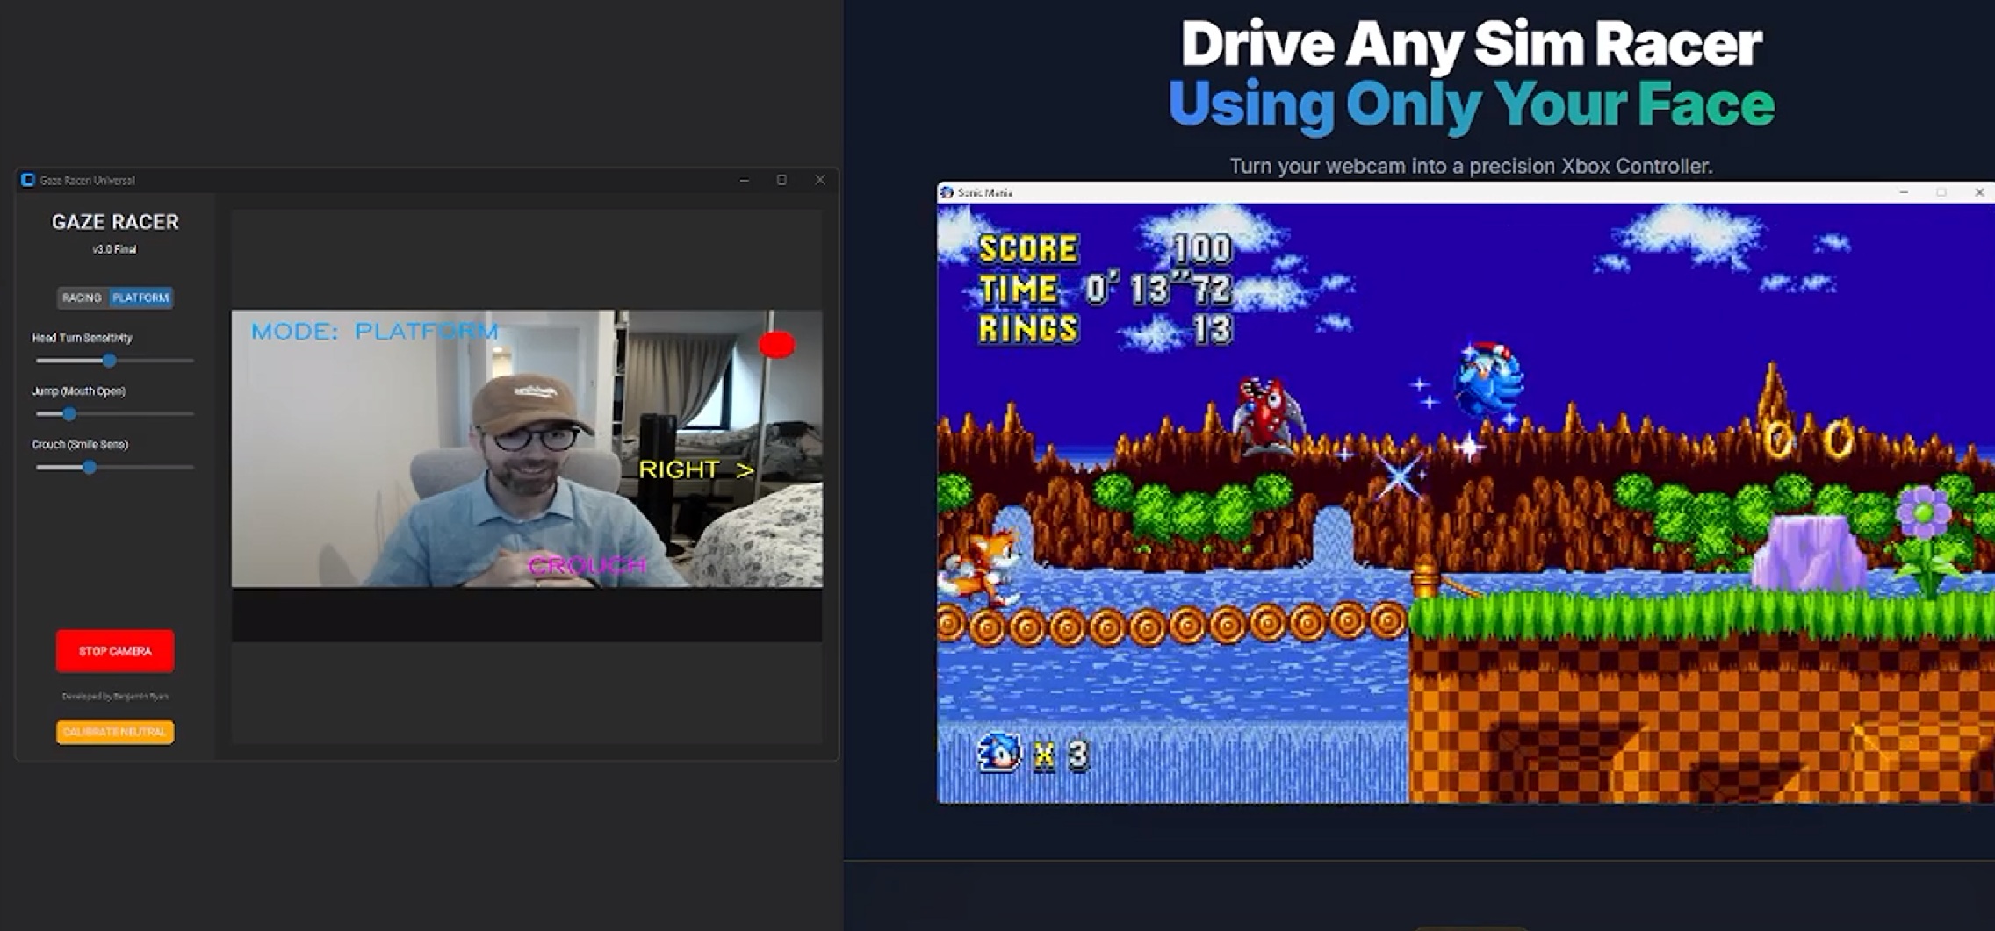Click the Crouch (Smile Sens) slider handle
The width and height of the screenshot is (1995, 931).
90,467
